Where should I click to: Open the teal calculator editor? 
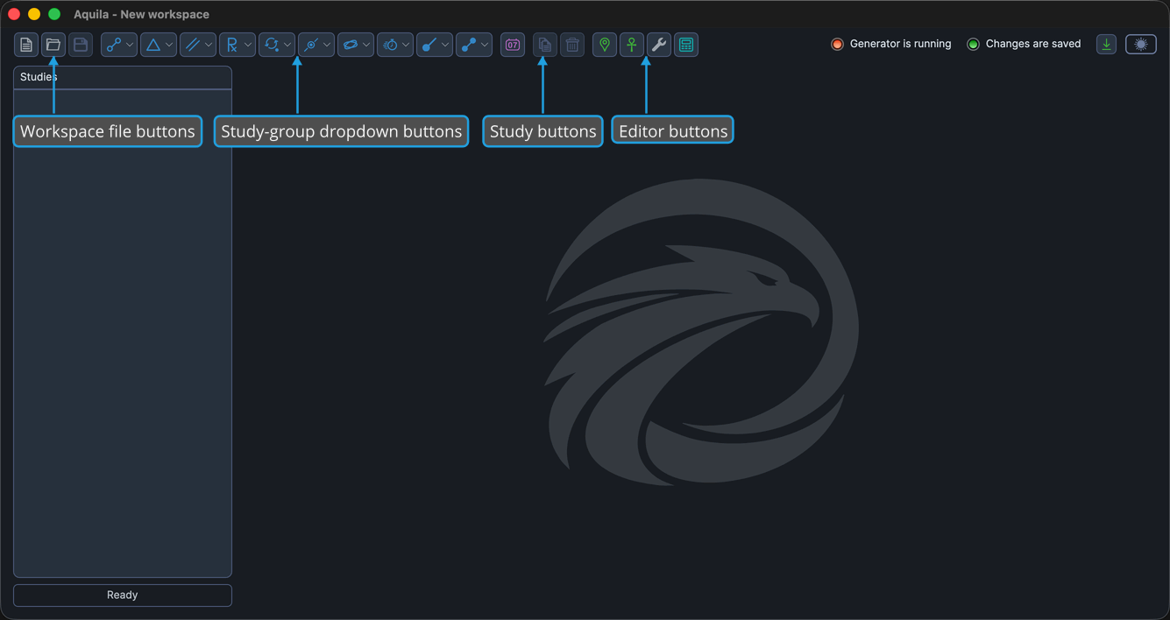[686, 45]
